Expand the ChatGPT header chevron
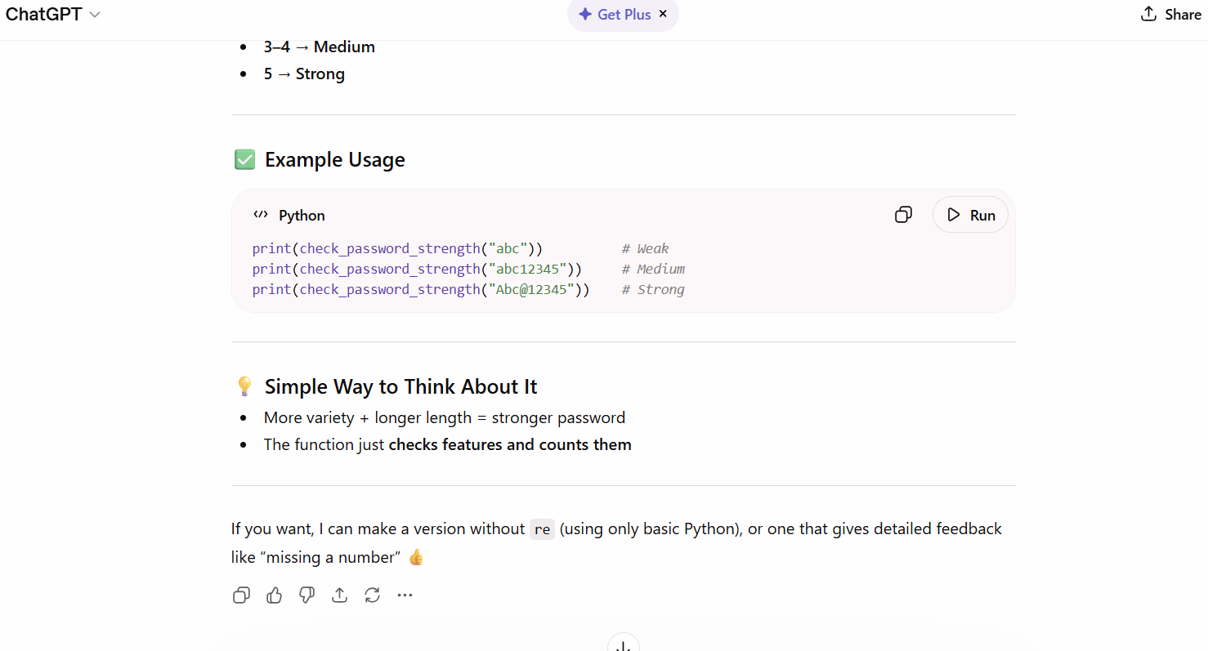This screenshot has width=1208, height=651. click(94, 14)
